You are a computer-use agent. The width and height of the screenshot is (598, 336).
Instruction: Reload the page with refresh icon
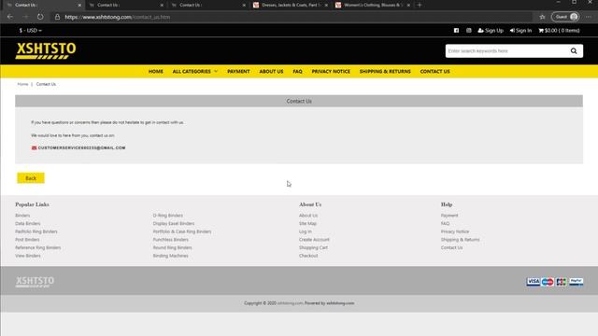[x=40, y=17]
